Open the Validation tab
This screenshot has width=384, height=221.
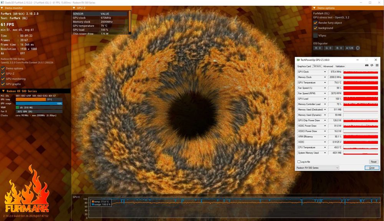tap(340, 66)
